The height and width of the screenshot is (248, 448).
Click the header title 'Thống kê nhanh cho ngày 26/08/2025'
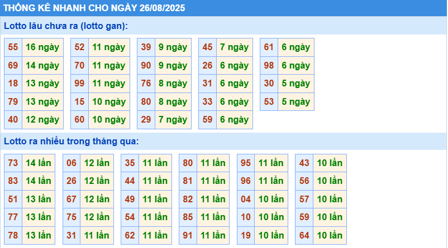pyautogui.click(x=94, y=8)
